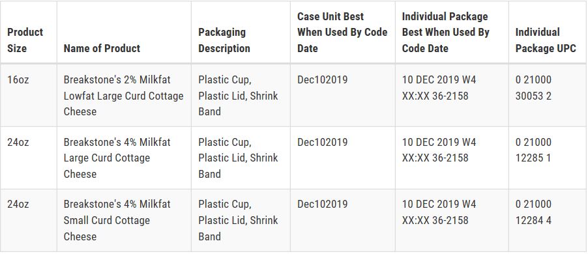Screen dimensions: 588x254
Task: Click UPC 0 21000 30053 2
Action: click(x=534, y=88)
